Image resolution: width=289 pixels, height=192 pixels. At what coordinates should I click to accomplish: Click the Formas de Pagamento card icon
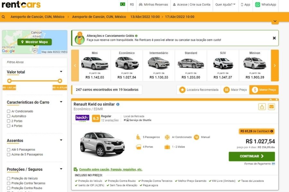[273, 164]
